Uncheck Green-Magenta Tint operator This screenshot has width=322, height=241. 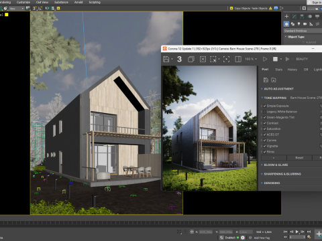point(265,117)
